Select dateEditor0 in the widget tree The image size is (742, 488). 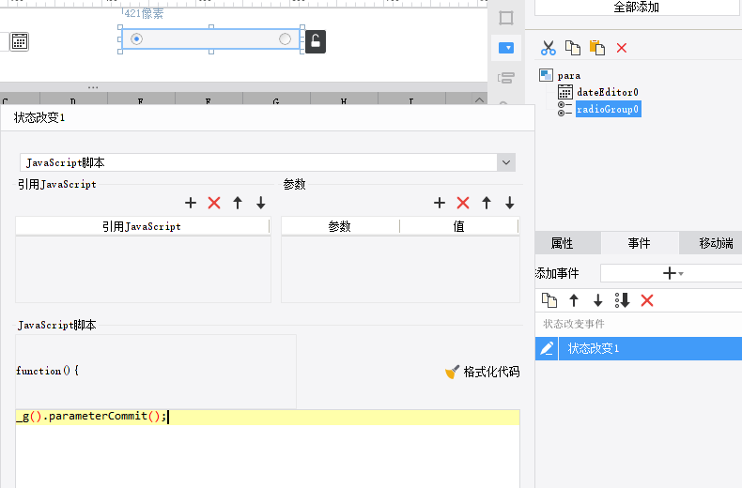(x=607, y=92)
